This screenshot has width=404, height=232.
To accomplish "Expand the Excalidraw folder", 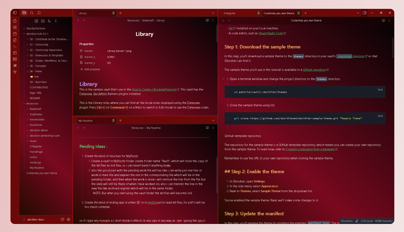I will (x=27, y=125).
